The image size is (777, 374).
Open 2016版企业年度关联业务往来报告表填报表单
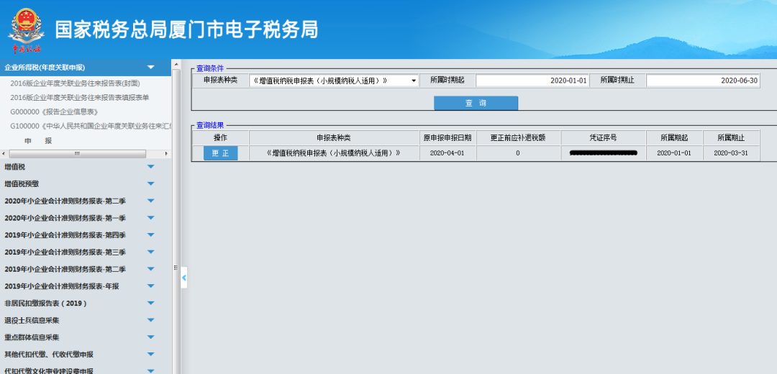(80, 98)
